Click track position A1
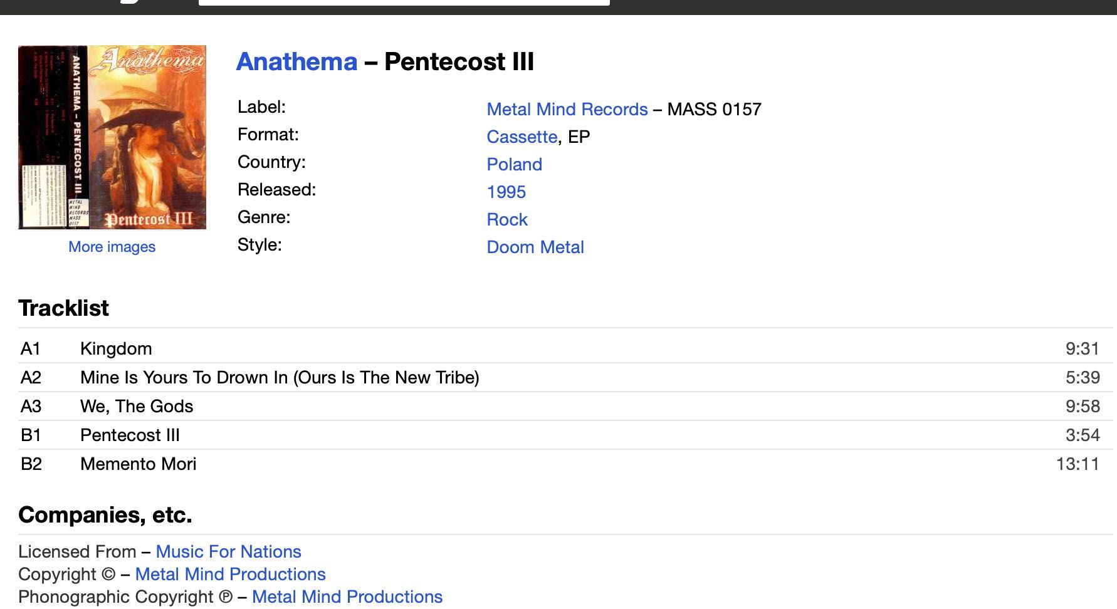This screenshot has height=609, width=1117. (x=31, y=348)
